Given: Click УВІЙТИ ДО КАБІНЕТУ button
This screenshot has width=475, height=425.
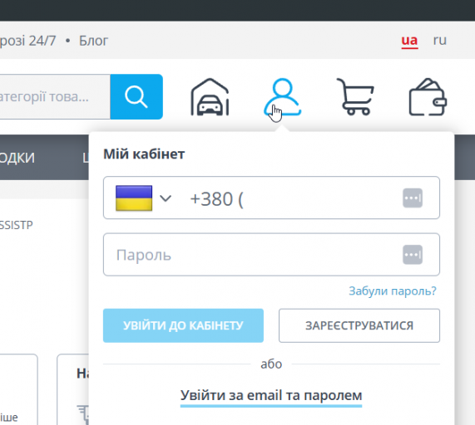Looking at the screenshot, I should click(x=183, y=325).
